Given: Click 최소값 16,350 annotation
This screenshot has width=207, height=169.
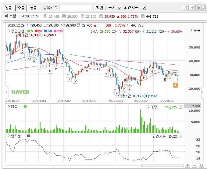Looking at the screenshot, I should [x=139, y=96].
